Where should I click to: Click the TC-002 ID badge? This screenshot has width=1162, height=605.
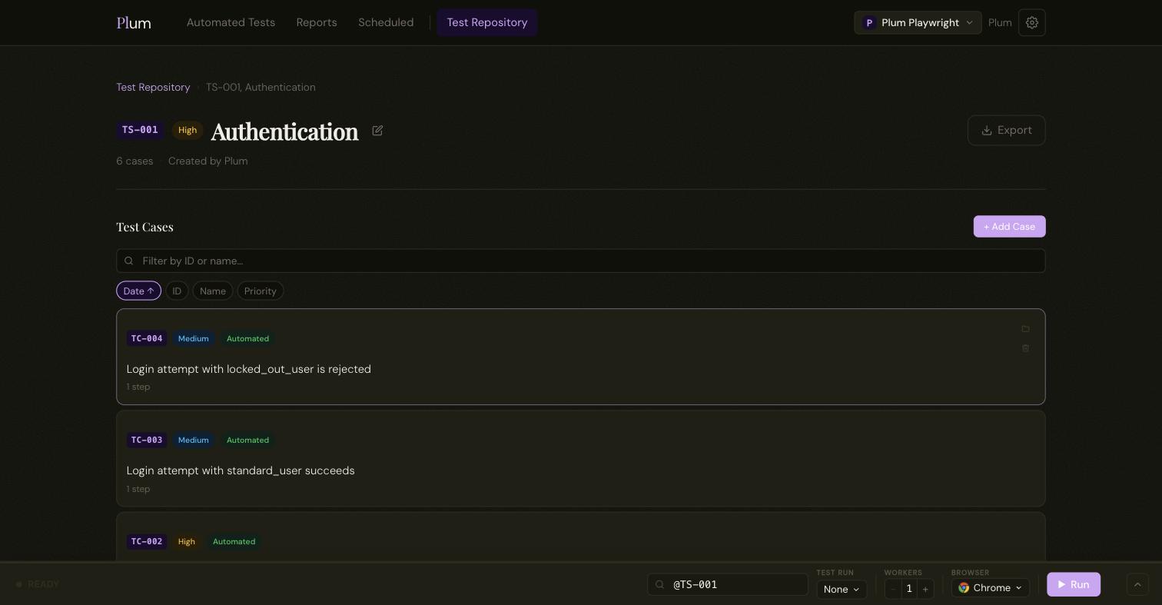147,541
